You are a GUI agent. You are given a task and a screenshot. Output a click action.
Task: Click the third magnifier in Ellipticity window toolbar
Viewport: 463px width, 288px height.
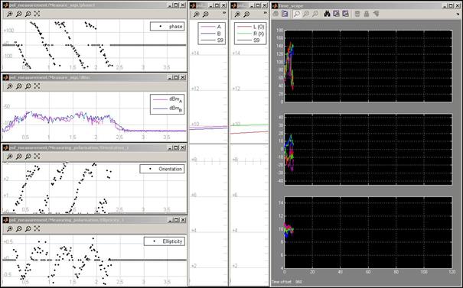point(28,228)
